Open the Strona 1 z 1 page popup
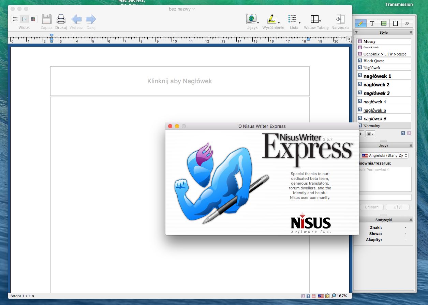This screenshot has width=428, height=305. pyautogui.click(x=23, y=296)
